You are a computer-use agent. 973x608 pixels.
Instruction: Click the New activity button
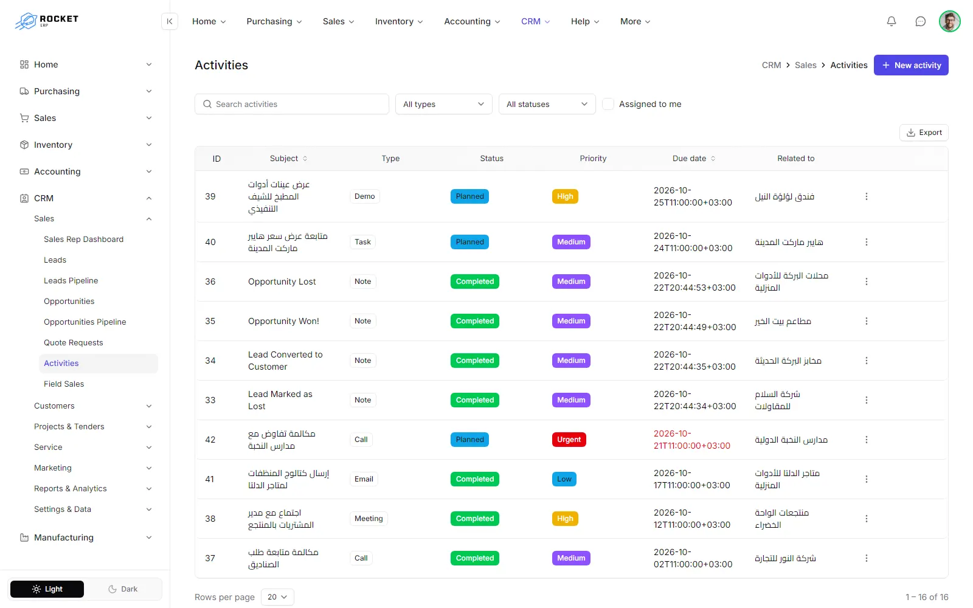click(x=911, y=65)
